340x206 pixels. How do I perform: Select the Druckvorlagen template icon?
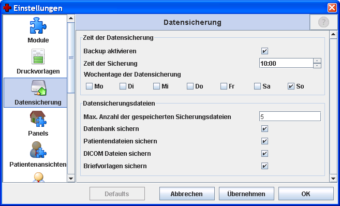(x=38, y=56)
